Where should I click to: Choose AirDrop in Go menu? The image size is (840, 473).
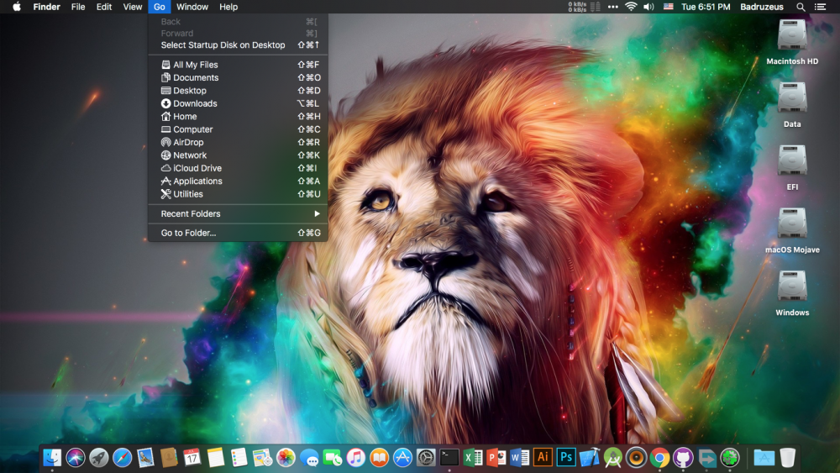tap(238, 143)
